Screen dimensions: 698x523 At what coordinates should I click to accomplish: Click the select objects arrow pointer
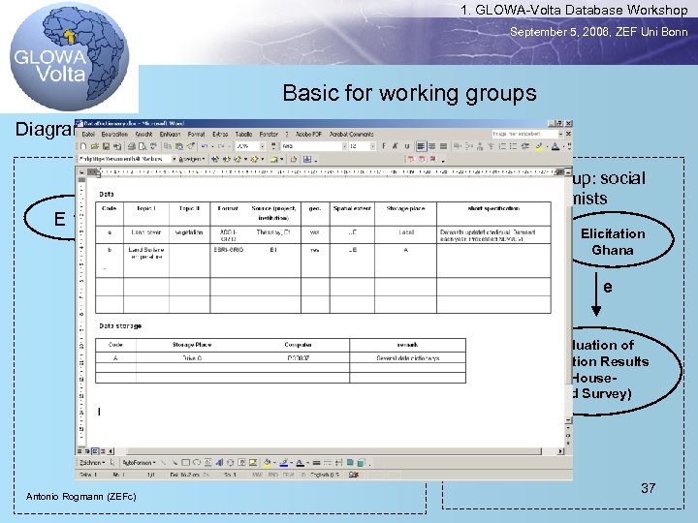(112, 463)
